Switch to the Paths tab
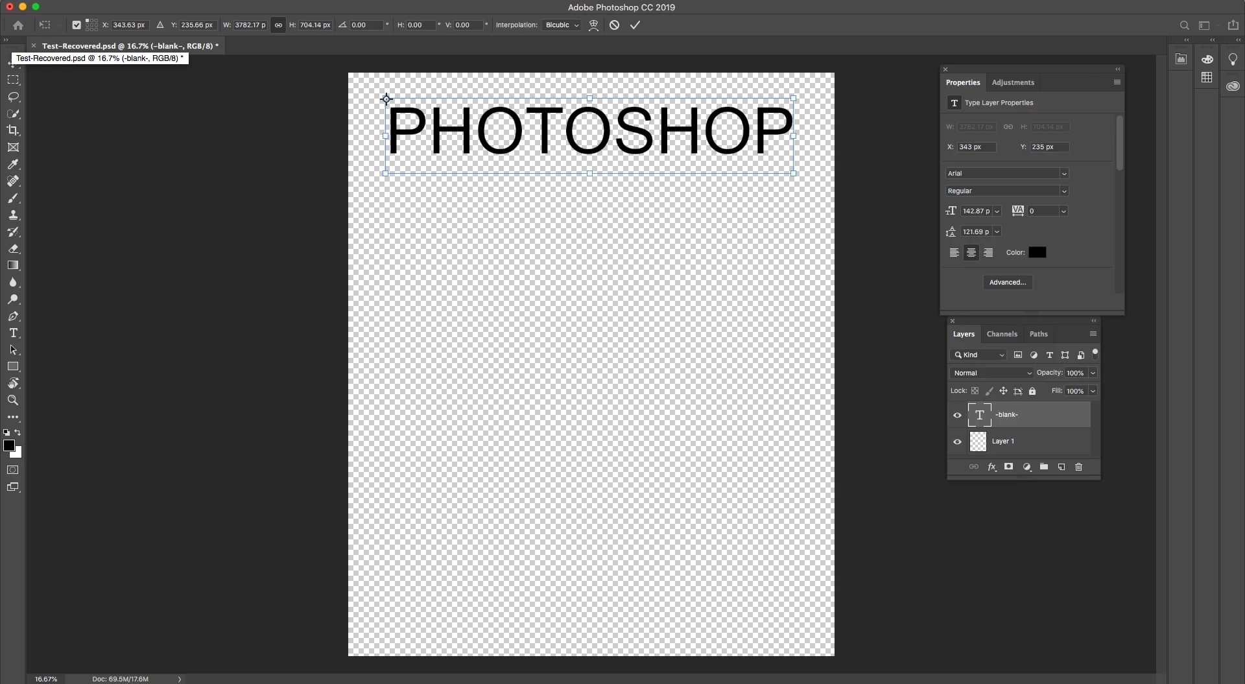The width and height of the screenshot is (1245, 684). [1038, 335]
